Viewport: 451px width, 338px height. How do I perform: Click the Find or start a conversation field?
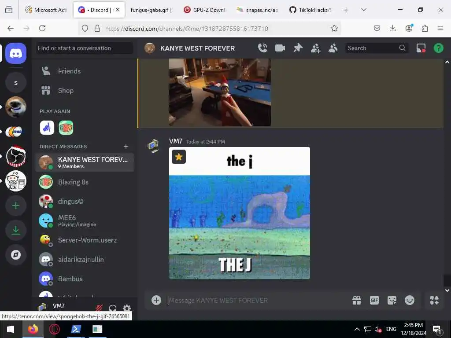pos(85,48)
